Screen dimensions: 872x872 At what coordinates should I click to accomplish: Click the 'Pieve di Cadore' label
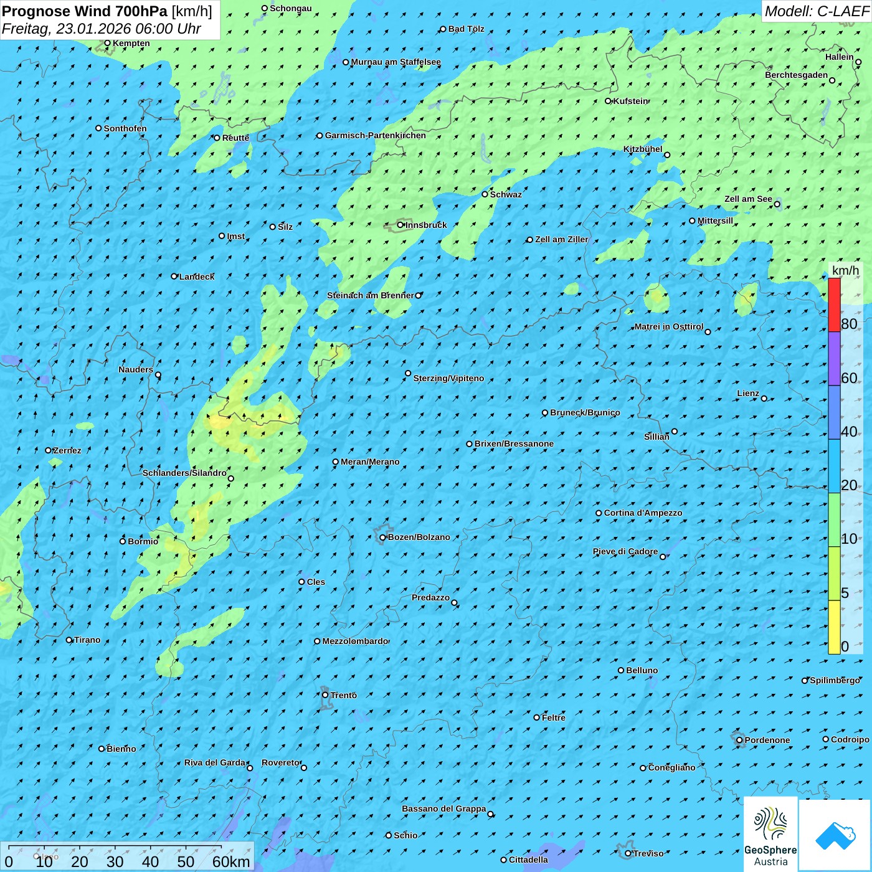point(625,551)
